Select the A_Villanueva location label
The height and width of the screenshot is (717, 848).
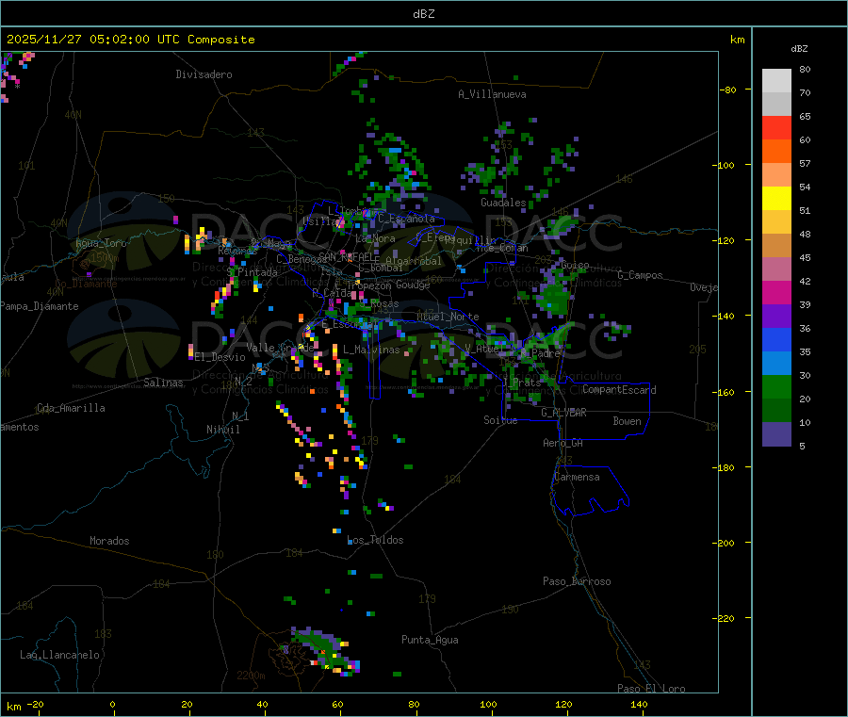coord(492,94)
